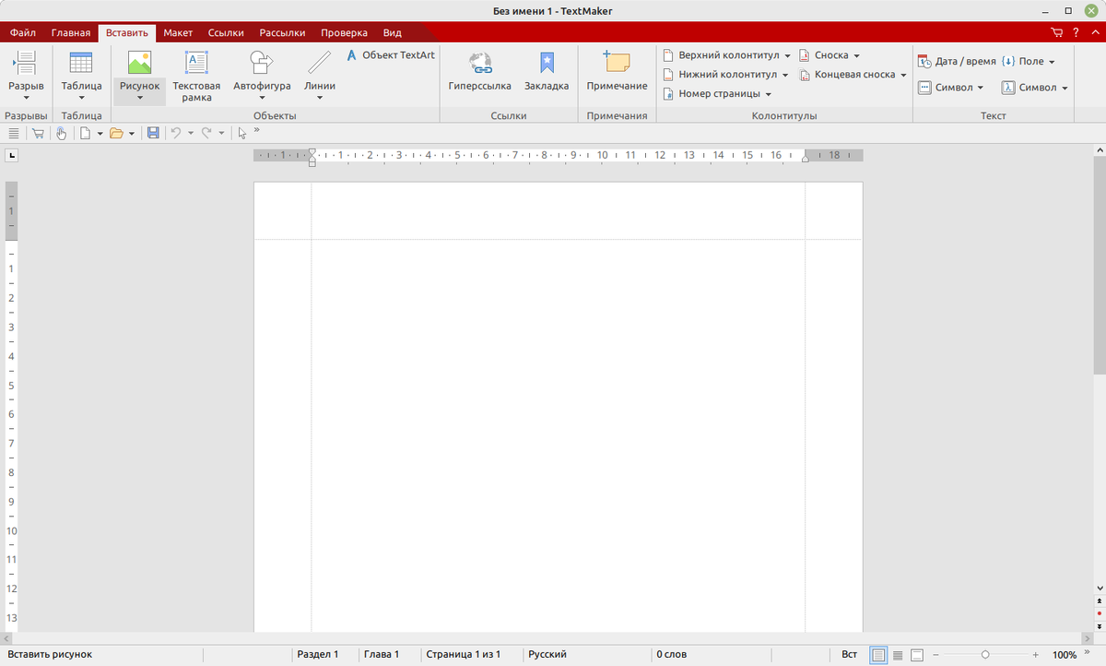1106x666 pixels.
Task: Open Разрыв dropdown arrow
Action: click(x=26, y=98)
